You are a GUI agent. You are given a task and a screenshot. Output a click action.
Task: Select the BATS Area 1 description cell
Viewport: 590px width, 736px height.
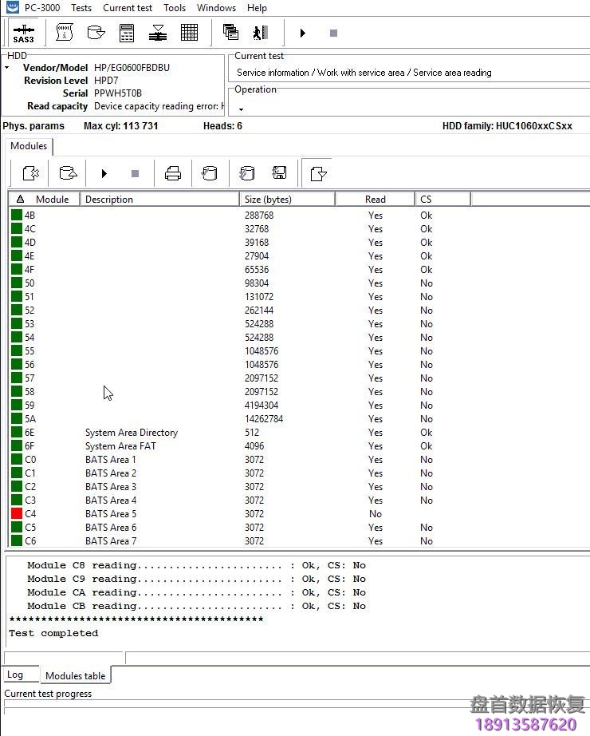click(111, 460)
